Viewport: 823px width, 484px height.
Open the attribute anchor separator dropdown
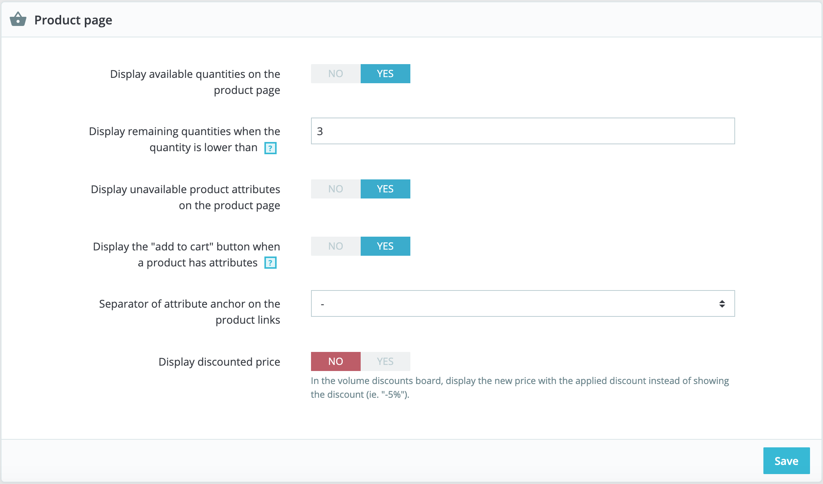point(523,303)
